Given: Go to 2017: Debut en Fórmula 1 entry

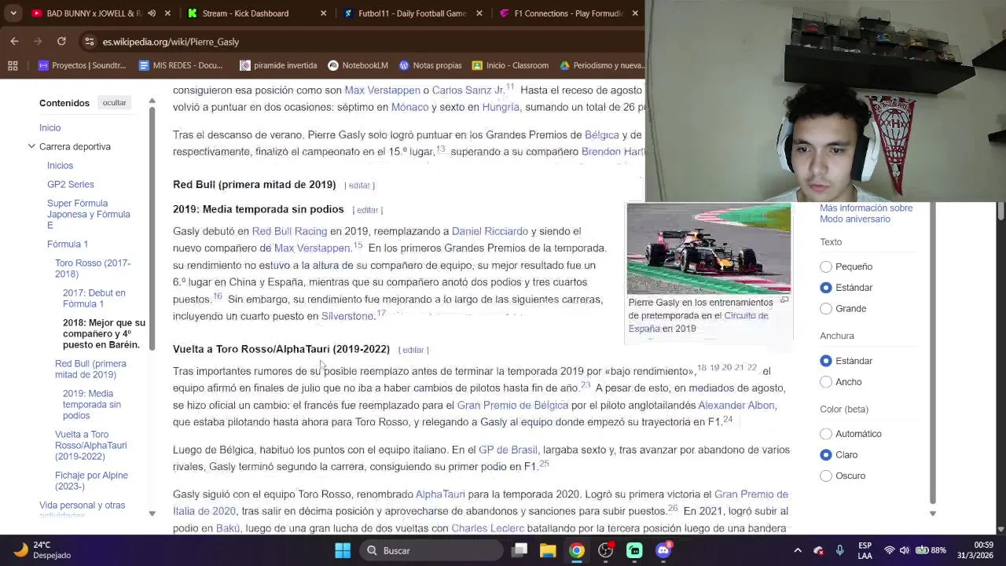Looking at the screenshot, I should coord(94,298).
